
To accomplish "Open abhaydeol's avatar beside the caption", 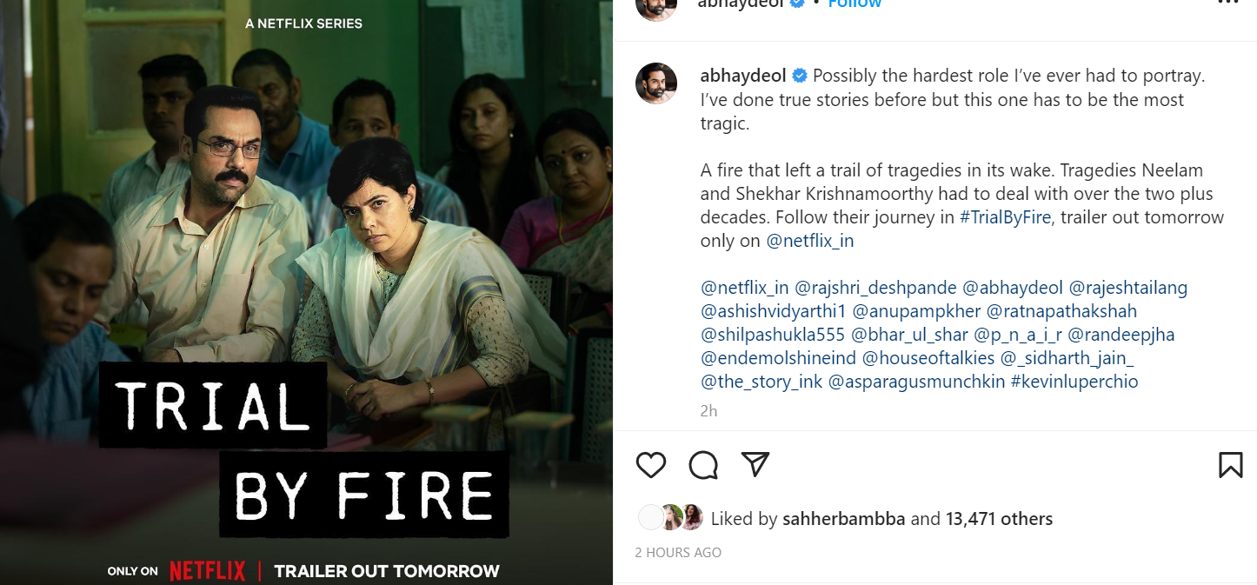I will click(656, 83).
